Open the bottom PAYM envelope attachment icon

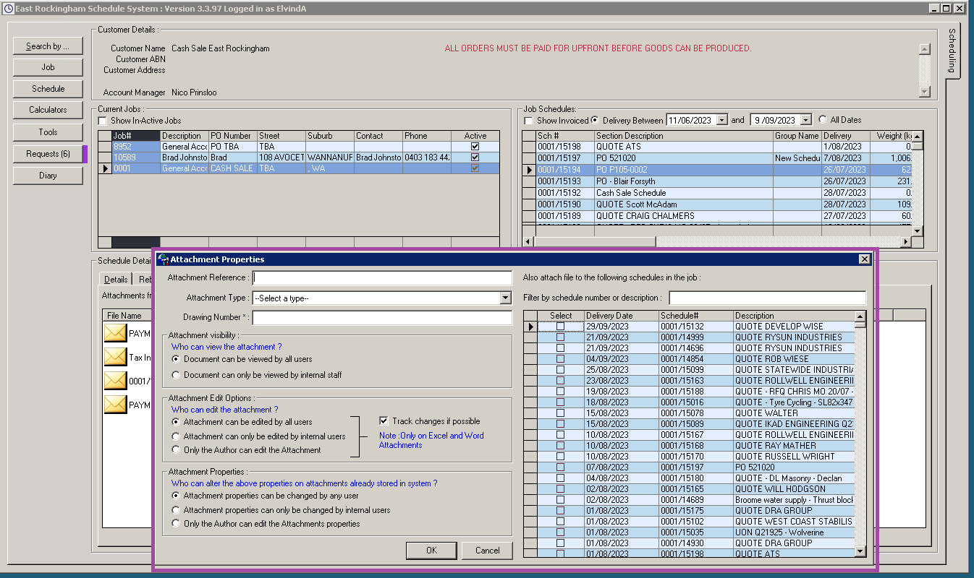tap(116, 405)
